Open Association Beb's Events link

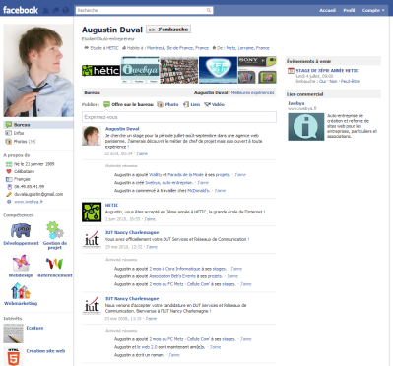[172, 276]
